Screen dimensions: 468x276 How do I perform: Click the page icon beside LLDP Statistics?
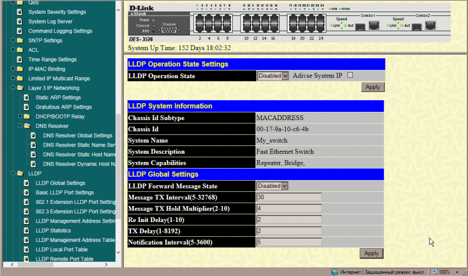click(26, 230)
